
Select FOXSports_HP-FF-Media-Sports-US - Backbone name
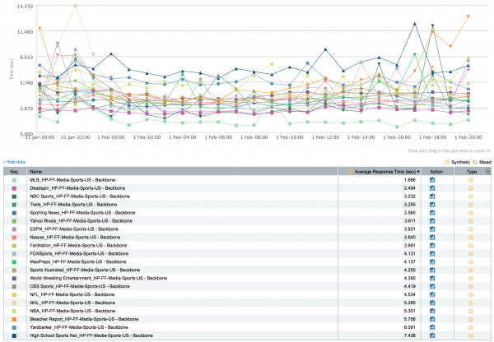[x=79, y=253]
